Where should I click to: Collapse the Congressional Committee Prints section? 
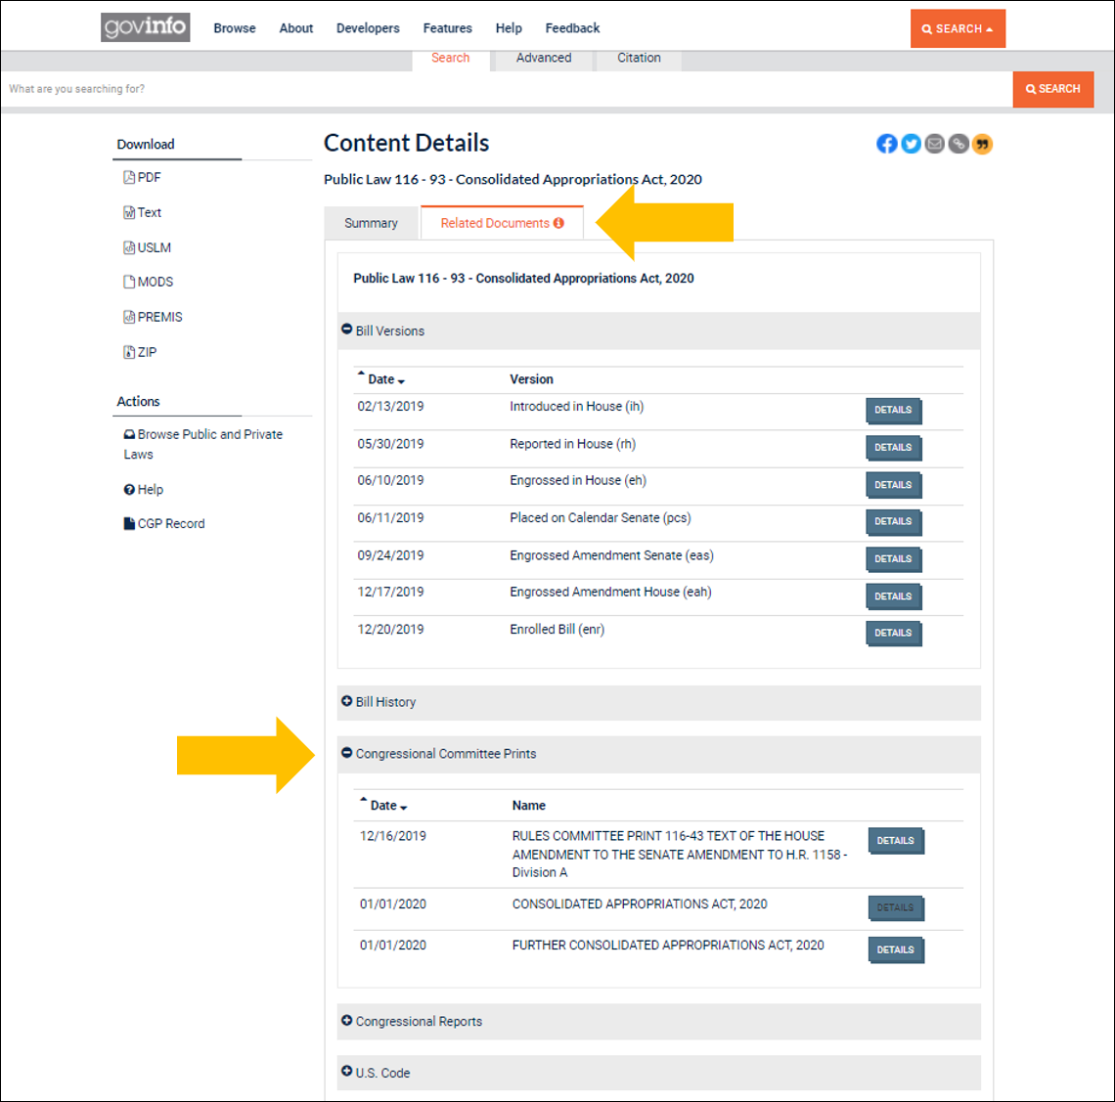pyautogui.click(x=346, y=753)
